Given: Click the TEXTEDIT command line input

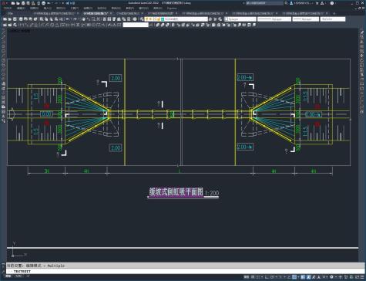Looking at the screenshot, I should click(185, 271).
